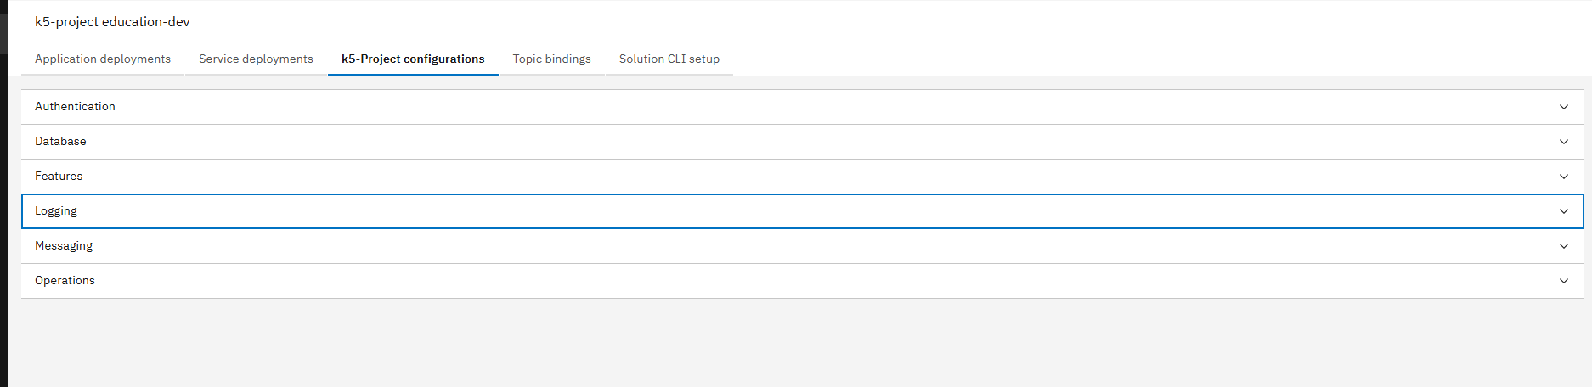This screenshot has width=1592, height=387.
Task: Open the Features accordion by its title
Action: (59, 177)
